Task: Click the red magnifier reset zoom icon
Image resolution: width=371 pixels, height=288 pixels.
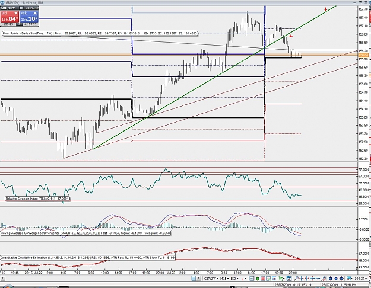Action: pos(324,279)
